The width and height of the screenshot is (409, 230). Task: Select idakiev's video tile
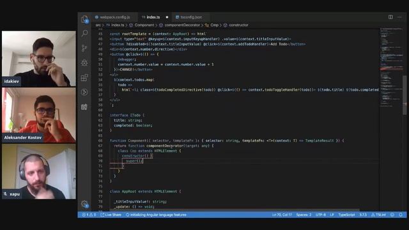pos(39,59)
